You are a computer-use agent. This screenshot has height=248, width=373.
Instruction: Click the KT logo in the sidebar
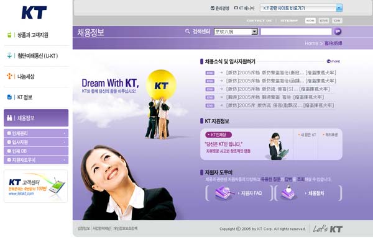click(x=34, y=12)
